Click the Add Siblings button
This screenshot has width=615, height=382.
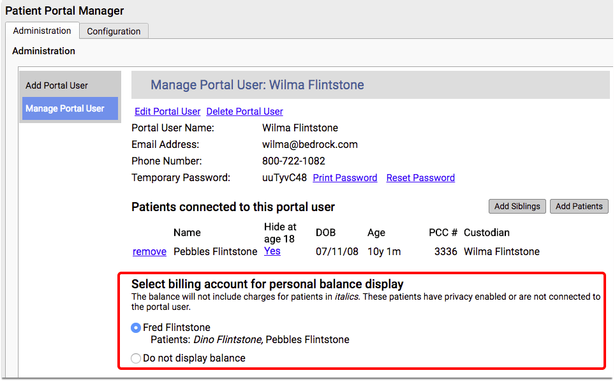coord(517,206)
